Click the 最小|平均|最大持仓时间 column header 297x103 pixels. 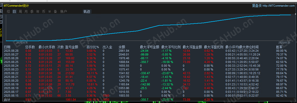pyautogui.click(x=242, y=47)
